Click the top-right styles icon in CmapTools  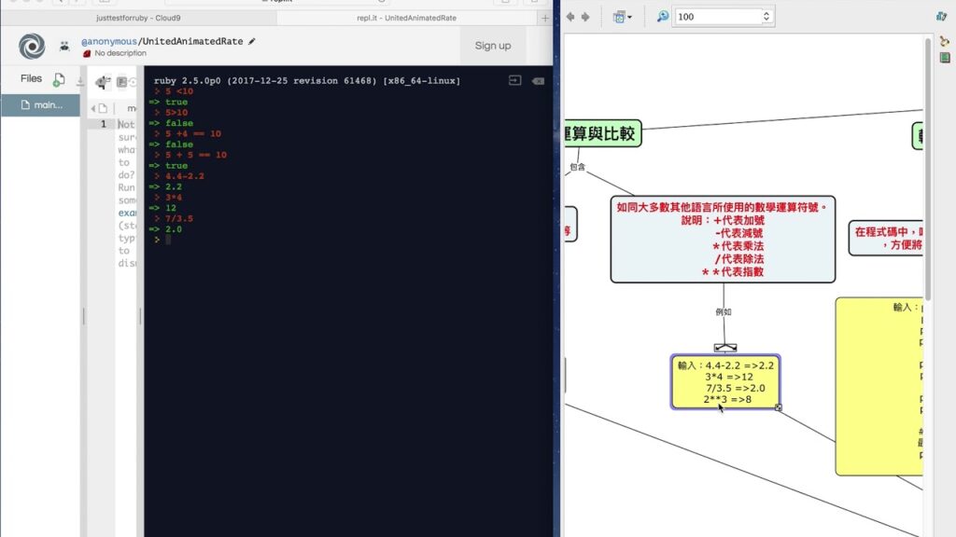941,17
